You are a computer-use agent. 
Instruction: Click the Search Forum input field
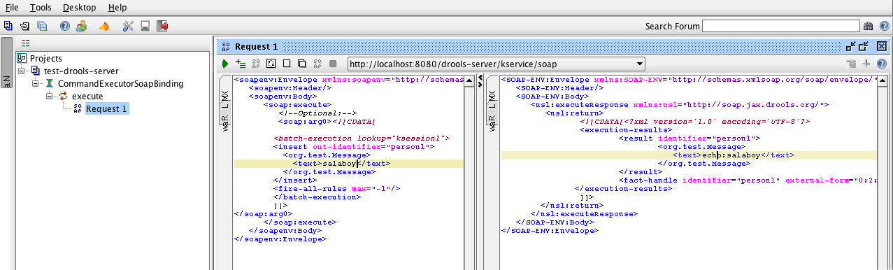780,26
